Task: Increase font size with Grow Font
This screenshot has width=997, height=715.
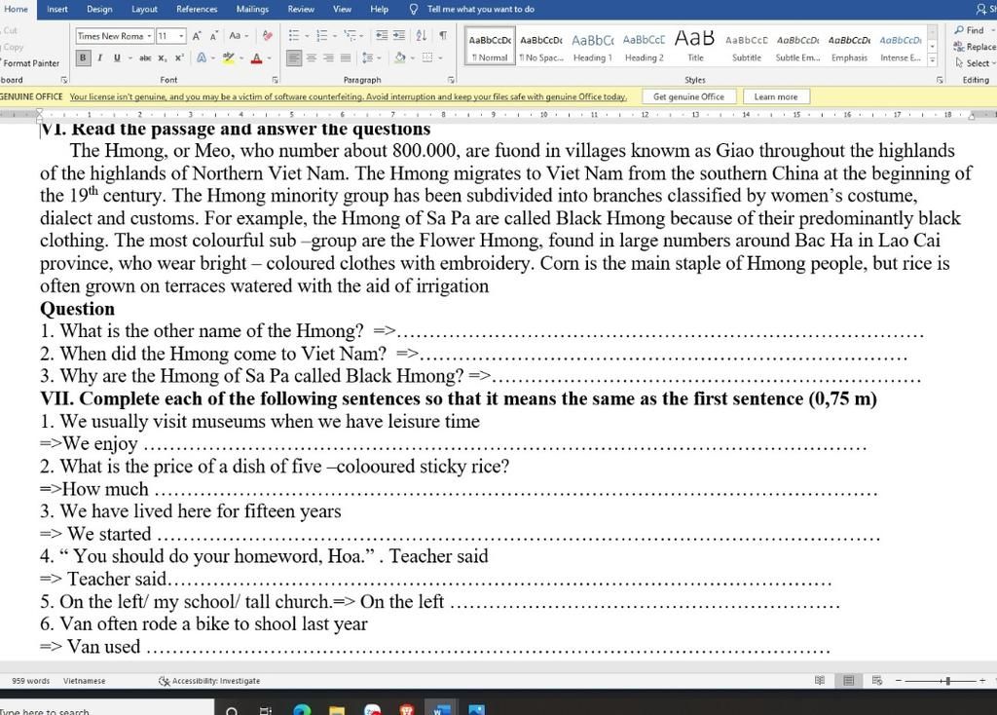Action: pos(197,36)
